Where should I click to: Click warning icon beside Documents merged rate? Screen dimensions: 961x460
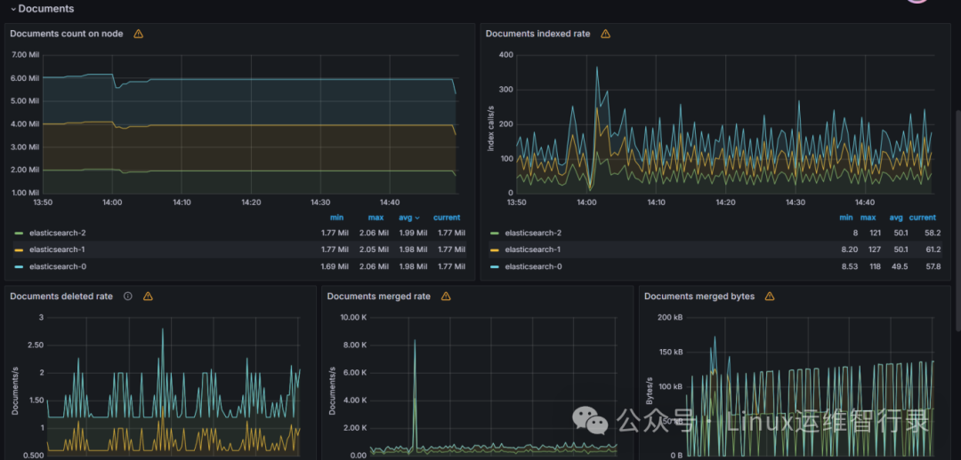click(x=446, y=296)
